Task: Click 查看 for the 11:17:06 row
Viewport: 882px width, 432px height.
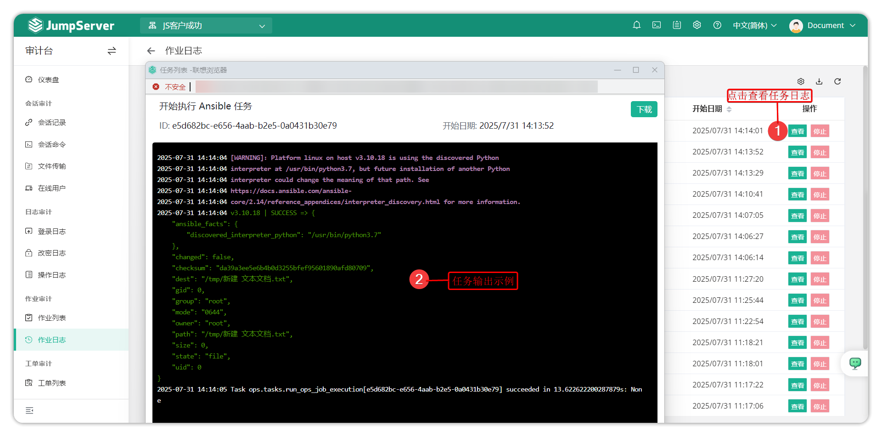Action: (x=798, y=406)
